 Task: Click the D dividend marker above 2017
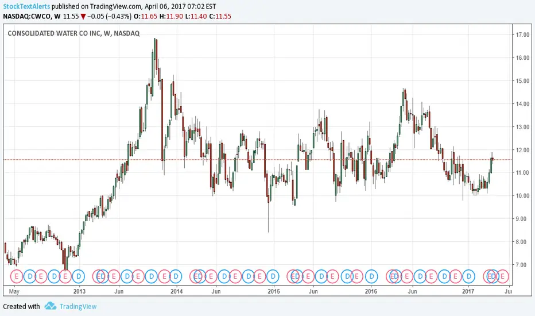pyautogui.click(x=469, y=276)
